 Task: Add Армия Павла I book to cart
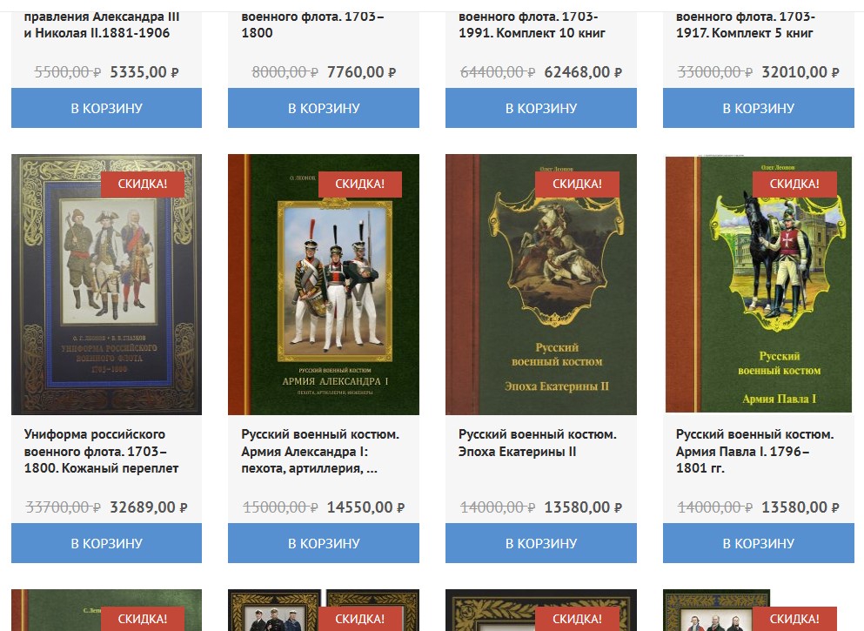(x=758, y=543)
